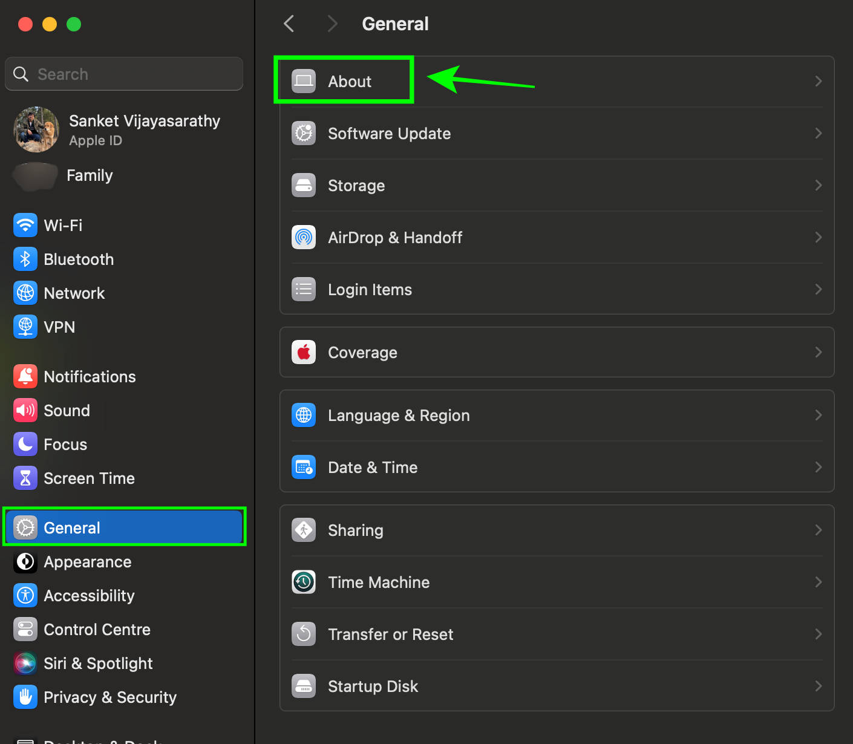
Task: Click the AirDrop & Handoff icon
Action: [304, 237]
